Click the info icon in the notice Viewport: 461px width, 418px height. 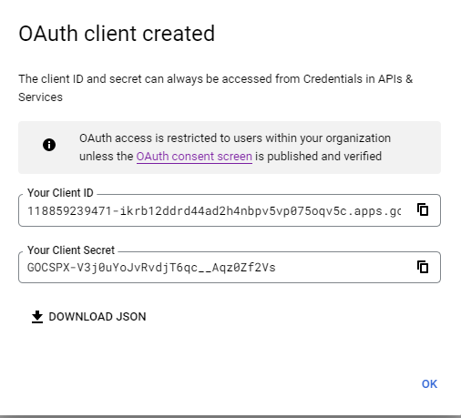click(x=49, y=145)
